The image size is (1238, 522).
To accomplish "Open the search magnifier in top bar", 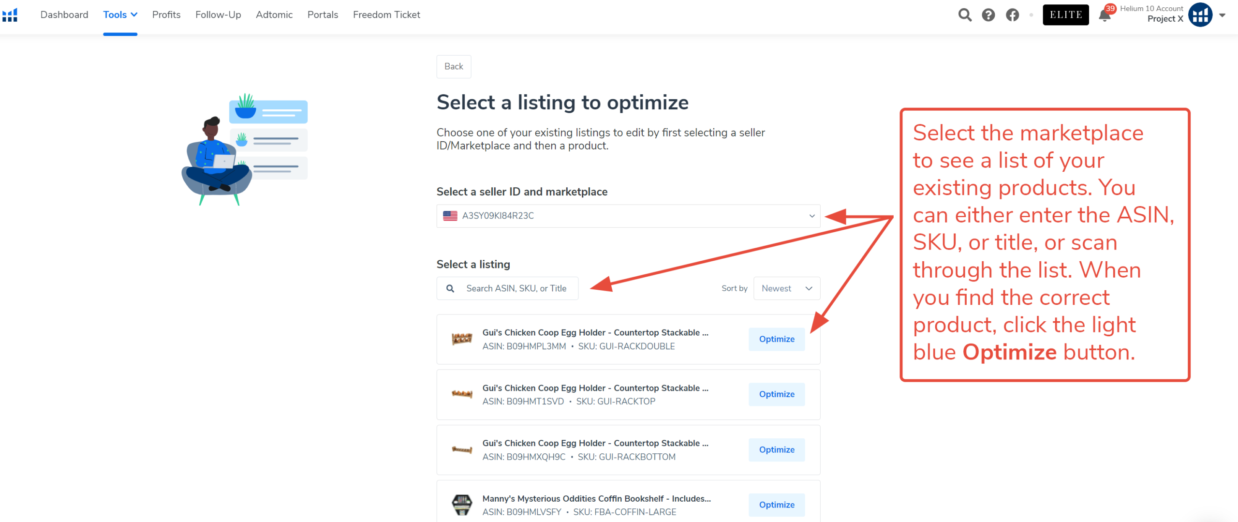I will point(964,15).
